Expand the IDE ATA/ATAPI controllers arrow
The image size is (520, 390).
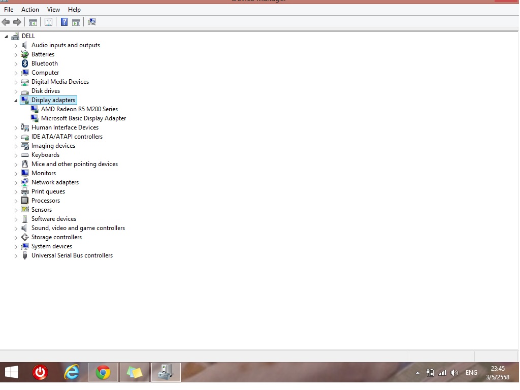tap(16, 137)
